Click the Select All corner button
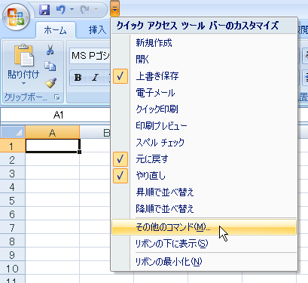 click(13, 132)
